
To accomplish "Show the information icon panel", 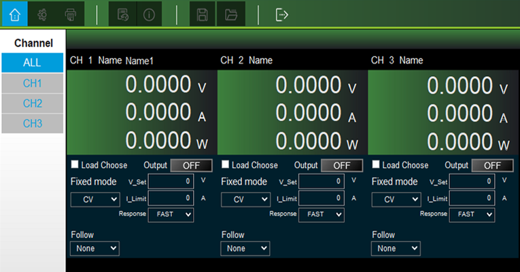I will point(150,14).
